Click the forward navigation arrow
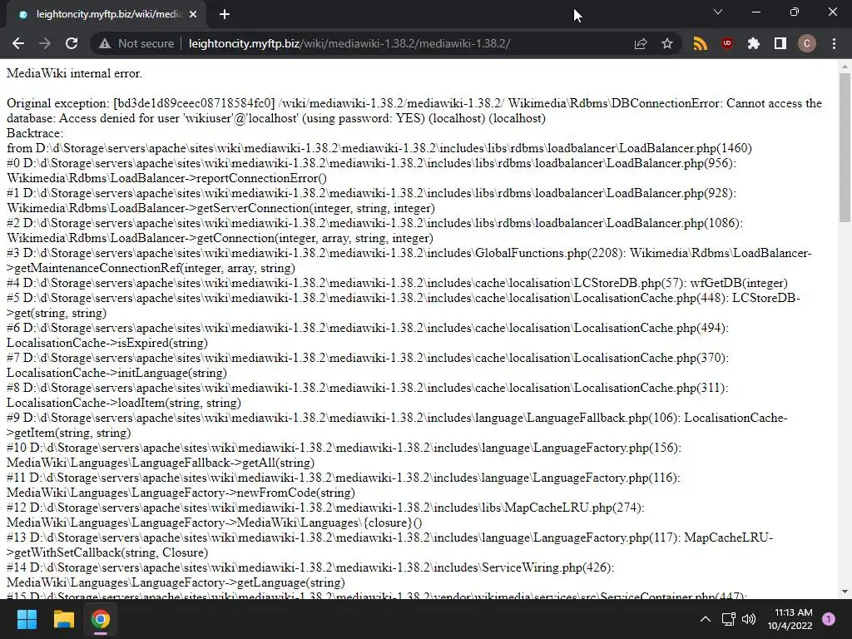The width and height of the screenshot is (852, 639). 45,43
